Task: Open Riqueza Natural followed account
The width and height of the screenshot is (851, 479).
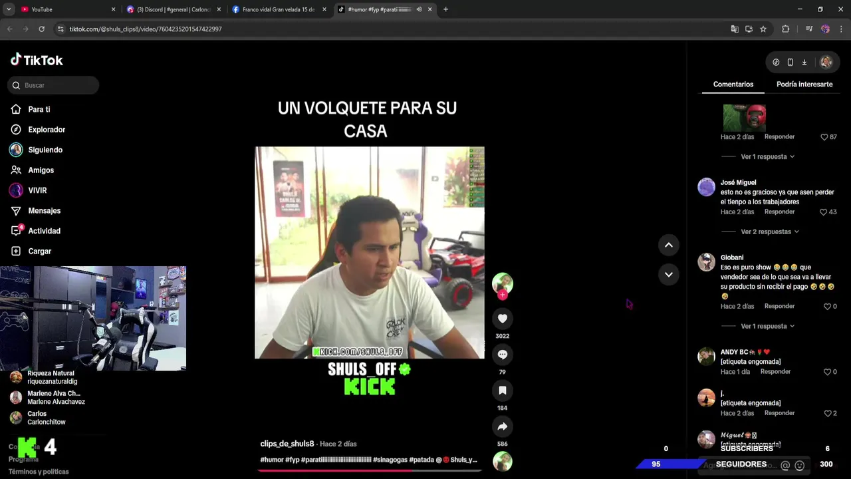Action: [x=53, y=377]
